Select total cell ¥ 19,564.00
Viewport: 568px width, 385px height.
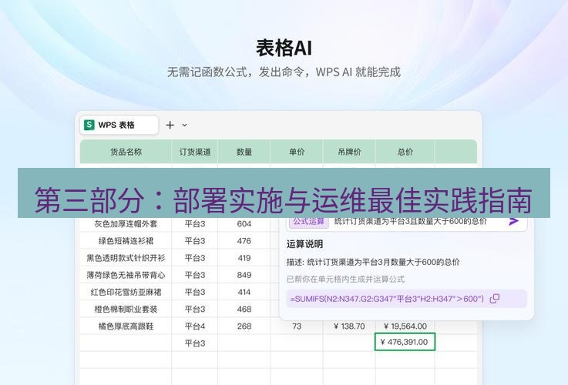(405, 326)
